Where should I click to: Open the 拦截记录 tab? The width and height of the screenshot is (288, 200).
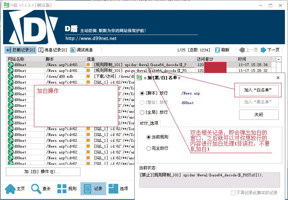coord(20,50)
